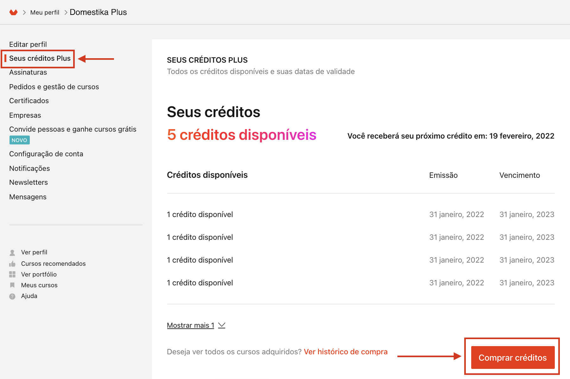The width and height of the screenshot is (570, 379).
Task: Click the question mark Ajuda icon
Action: [12, 296]
